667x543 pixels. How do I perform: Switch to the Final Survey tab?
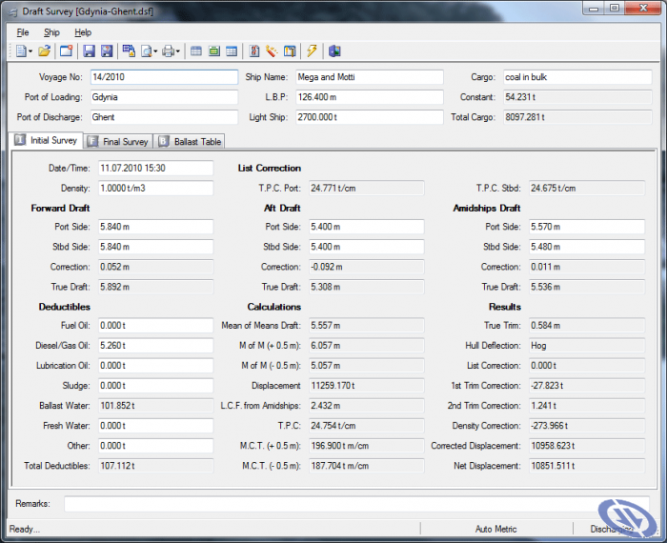(118, 142)
